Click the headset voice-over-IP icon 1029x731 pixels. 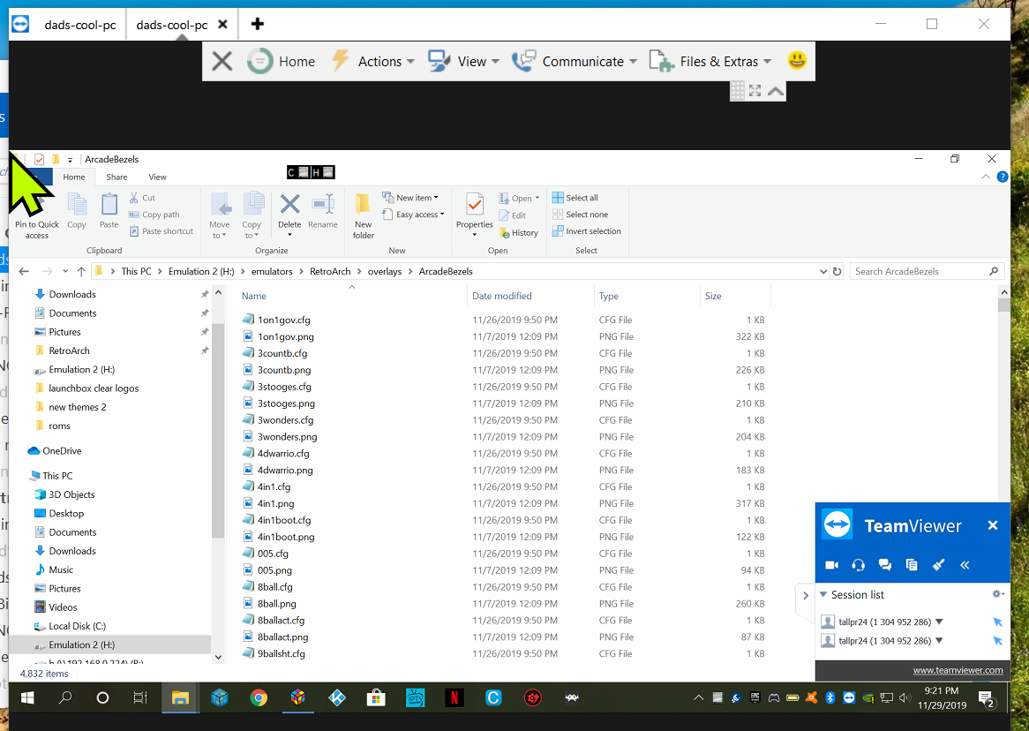858,565
